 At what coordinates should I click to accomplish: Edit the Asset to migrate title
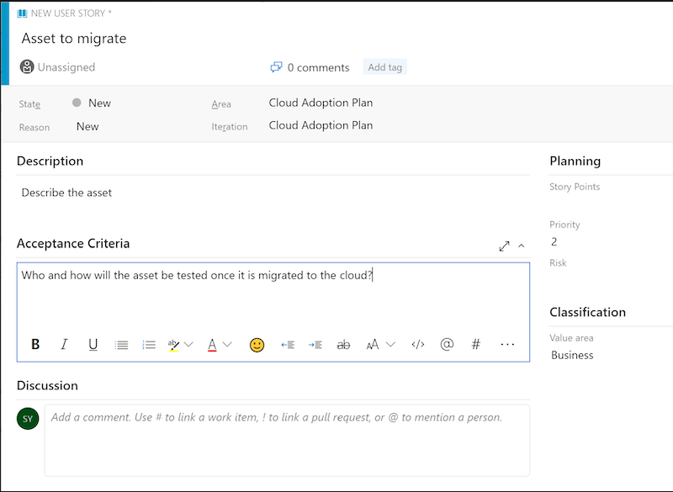point(74,39)
